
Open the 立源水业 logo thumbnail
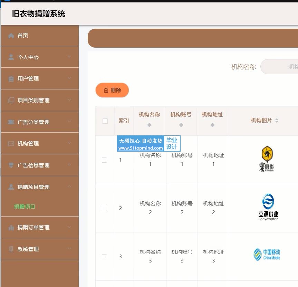pyautogui.click(x=268, y=207)
